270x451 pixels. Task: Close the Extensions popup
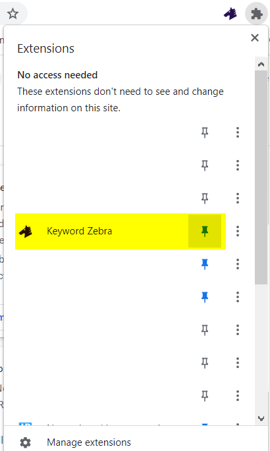point(255,38)
